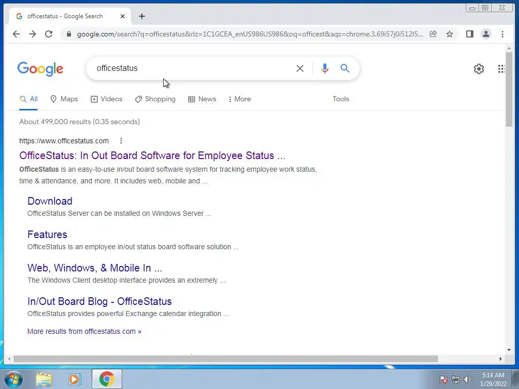Click the horizontal scrollbar left arrow
The height and width of the screenshot is (389, 519).
(x=9, y=359)
